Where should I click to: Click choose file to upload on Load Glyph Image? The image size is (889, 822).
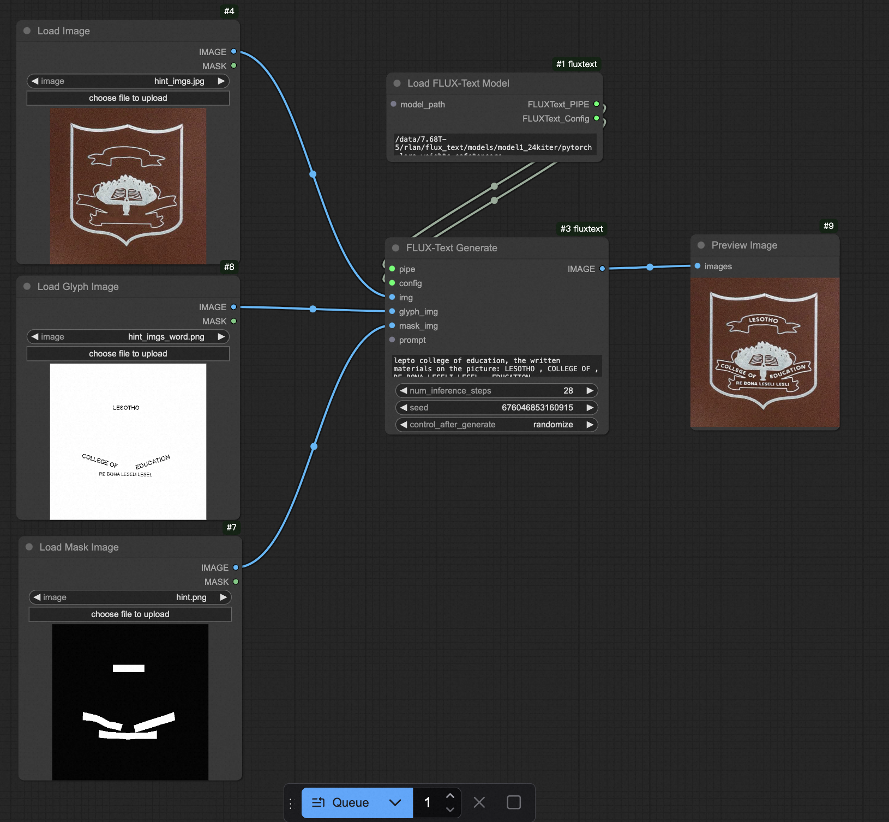click(128, 353)
